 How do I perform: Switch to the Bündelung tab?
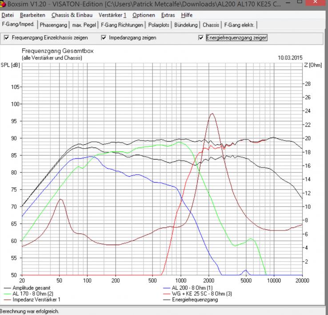pos(186,25)
